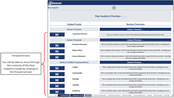Viewport: 174px width, 98px height.
Task: Click the Section 1 Overview header bar
Action: [x=135, y=29]
